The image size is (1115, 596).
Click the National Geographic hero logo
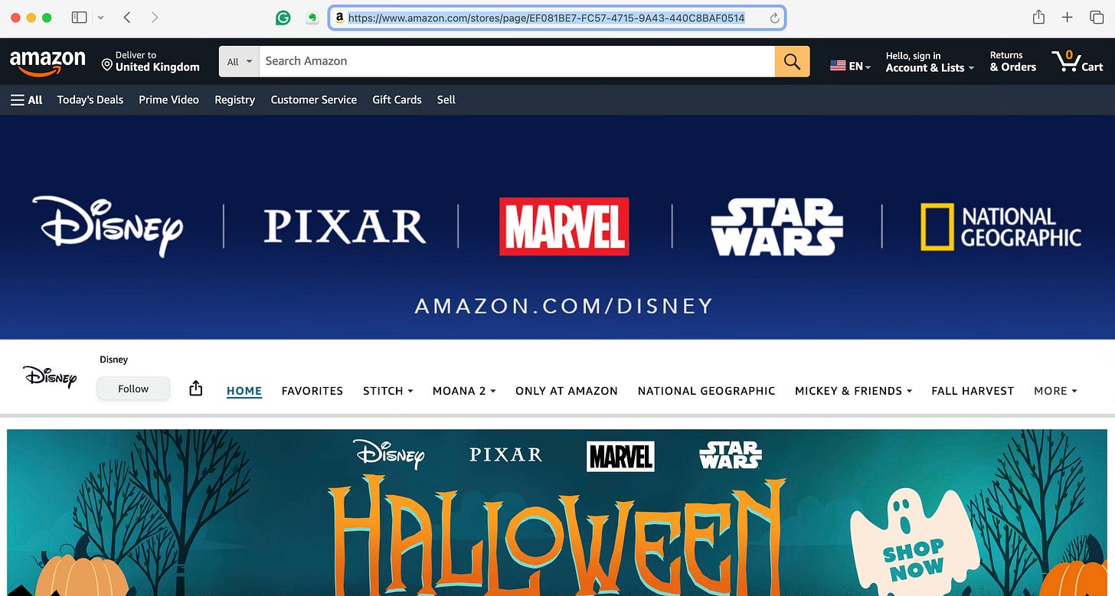1001,226
